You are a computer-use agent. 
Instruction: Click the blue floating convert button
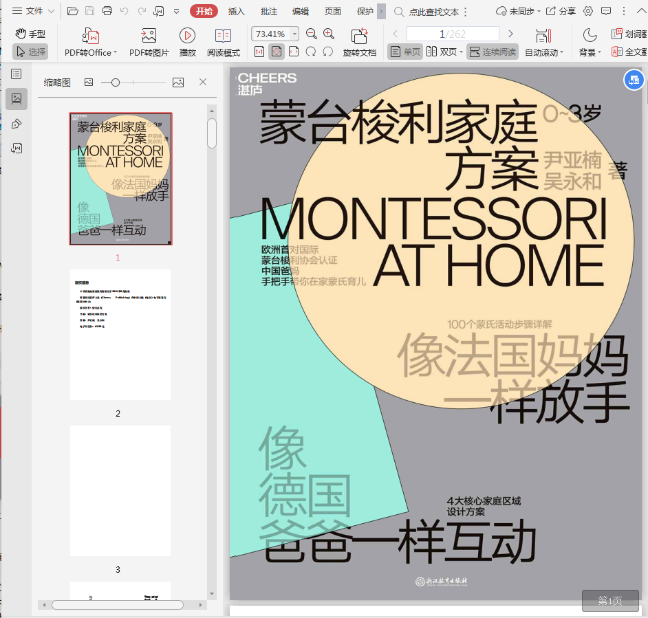click(634, 80)
